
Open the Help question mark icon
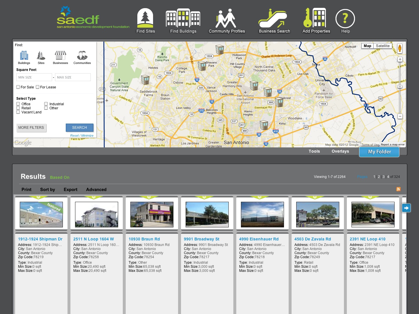tap(345, 19)
